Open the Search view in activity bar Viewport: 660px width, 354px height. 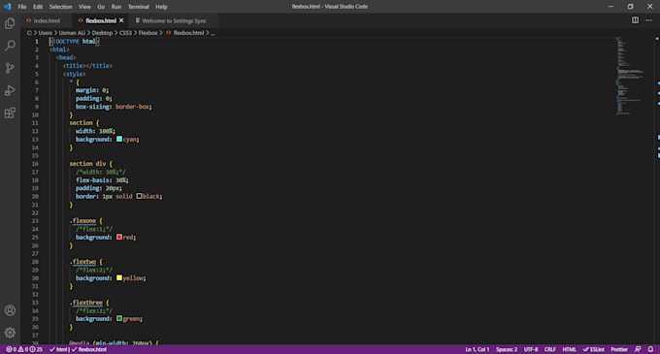coord(10,46)
